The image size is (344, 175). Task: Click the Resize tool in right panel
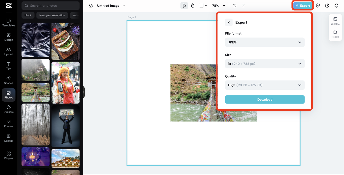tap(335, 34)
